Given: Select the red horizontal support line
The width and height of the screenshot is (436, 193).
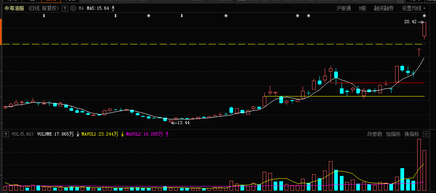Looking at the screenshot, I should point(378,83).
